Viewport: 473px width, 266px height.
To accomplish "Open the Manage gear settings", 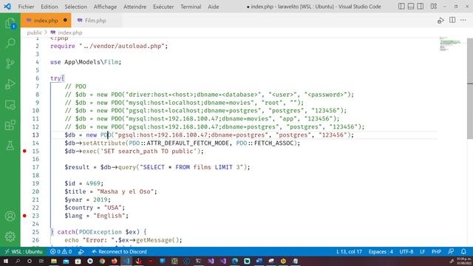I will [x=10, y=236].
